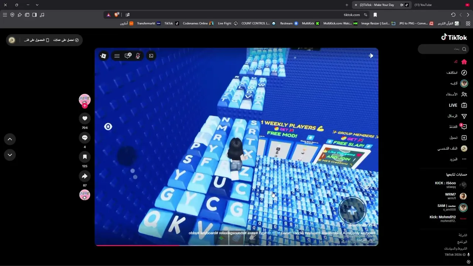The width and height of the screenshot is (473, 266).
Task: Go to TikTok Home feed
Action: (x=460, y=62)
